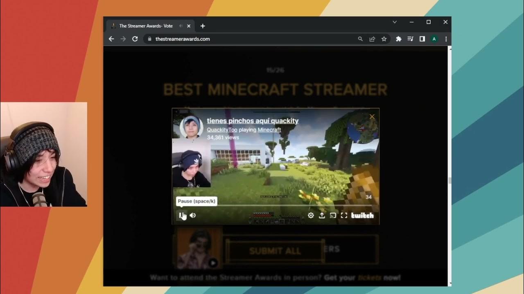The height and width of the screenshot is (294, 524).
Task: Seek on the clip progress bar
Action: coord(276,205)
